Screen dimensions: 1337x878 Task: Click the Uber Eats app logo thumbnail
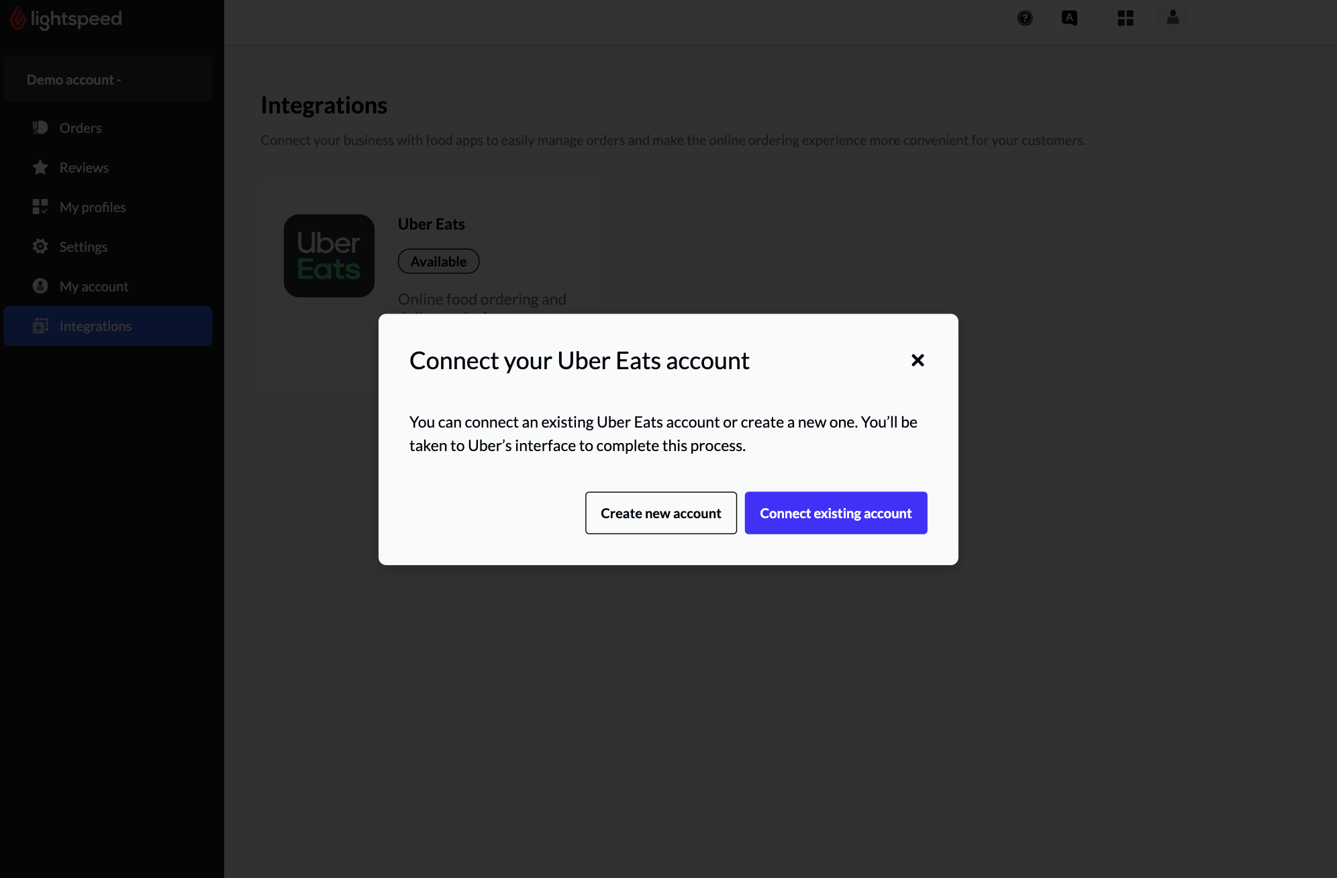329,256
